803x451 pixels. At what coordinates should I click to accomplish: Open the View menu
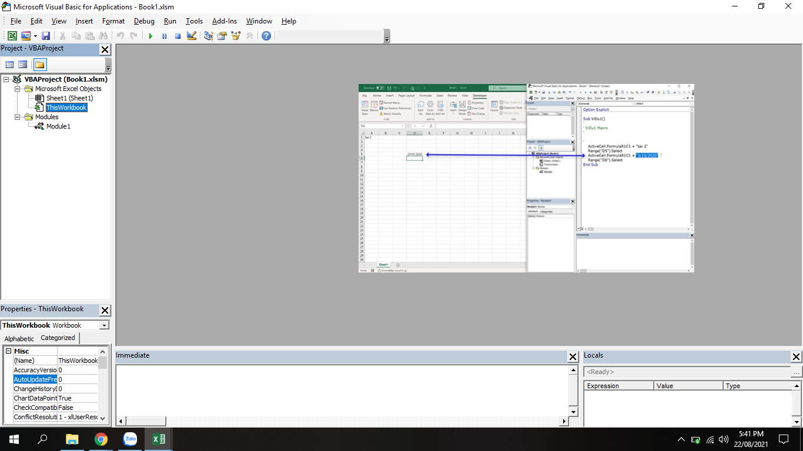click(59, 21)
